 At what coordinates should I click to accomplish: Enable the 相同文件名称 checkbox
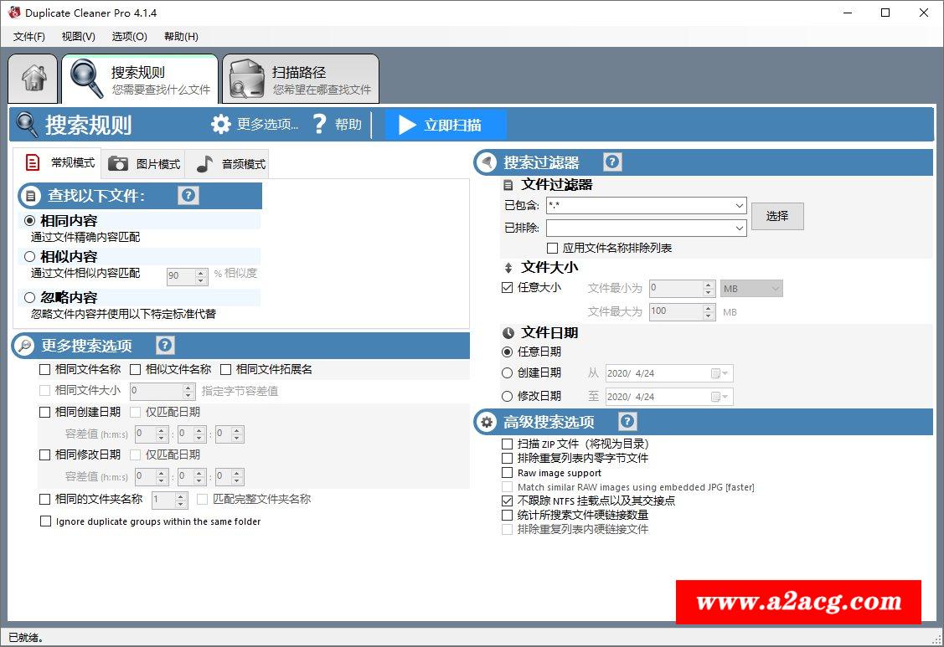(x=44, y=370)
